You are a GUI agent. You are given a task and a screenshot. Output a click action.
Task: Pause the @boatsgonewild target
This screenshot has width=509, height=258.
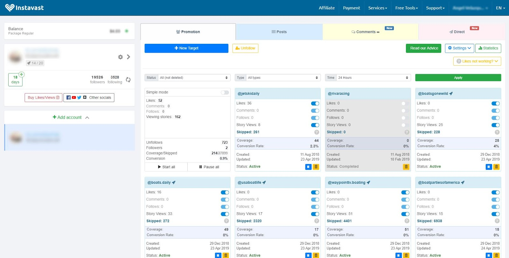[x=489, y=167]
